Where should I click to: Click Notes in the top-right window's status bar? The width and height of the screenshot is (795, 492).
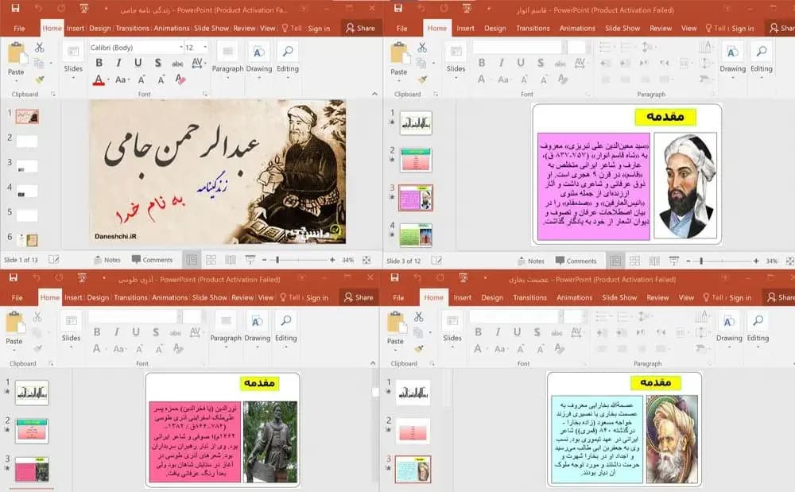(531, 261)
